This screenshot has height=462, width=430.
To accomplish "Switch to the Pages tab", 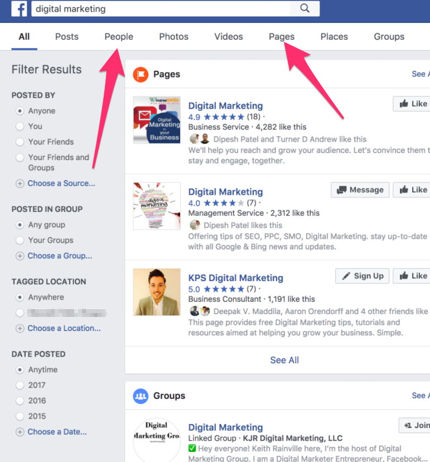I will (282, 36).
